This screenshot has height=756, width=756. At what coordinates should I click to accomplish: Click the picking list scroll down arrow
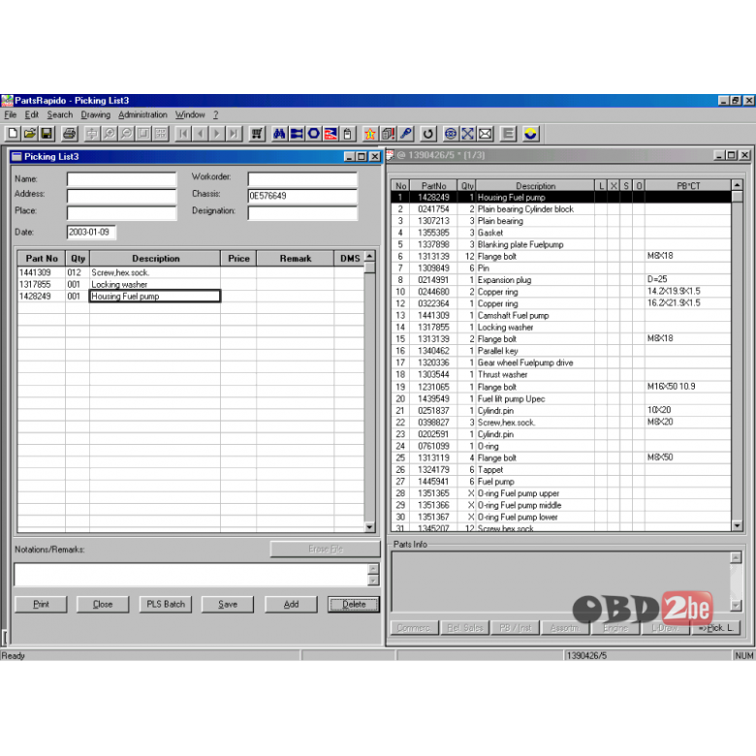click(370, 527)
